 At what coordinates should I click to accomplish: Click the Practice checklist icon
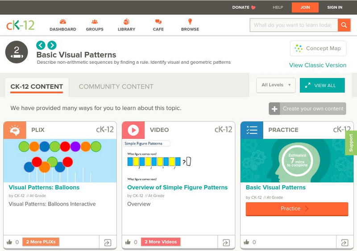[252, 130]
